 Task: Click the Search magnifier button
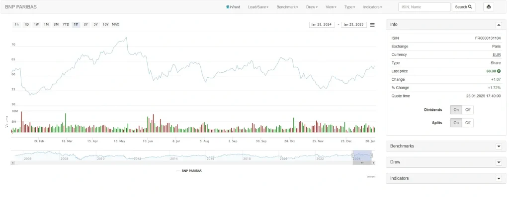pos(464,7)
